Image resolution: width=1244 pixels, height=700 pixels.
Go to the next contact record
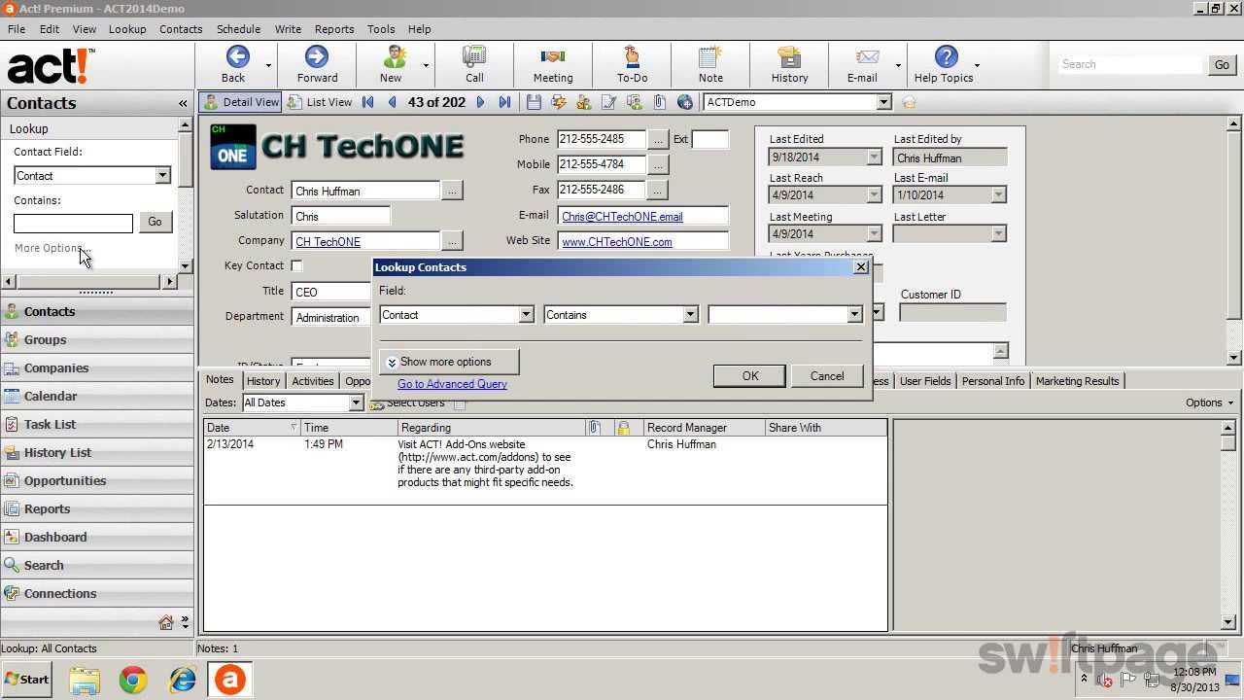[480, 102]
